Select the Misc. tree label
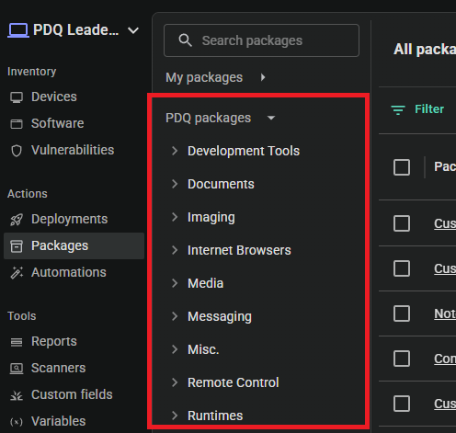Screen dimensions: 456x433 pyautogui.click(x=203, y=349)
